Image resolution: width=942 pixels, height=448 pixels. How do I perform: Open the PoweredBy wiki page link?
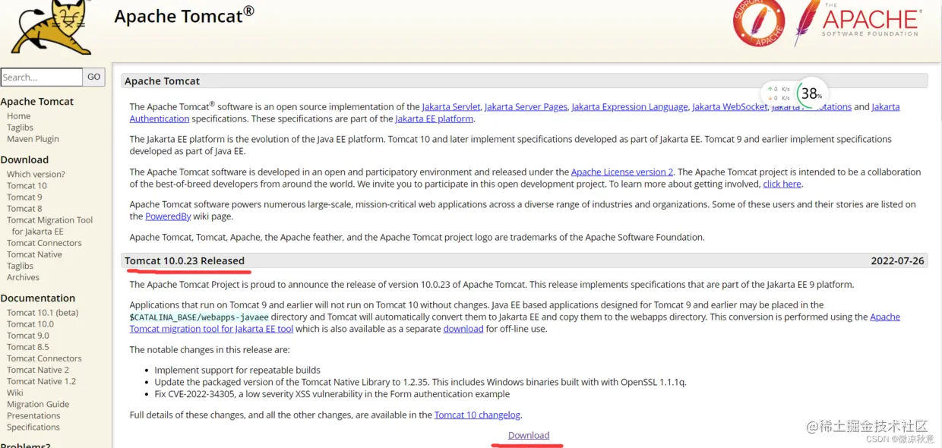[168, 216]
